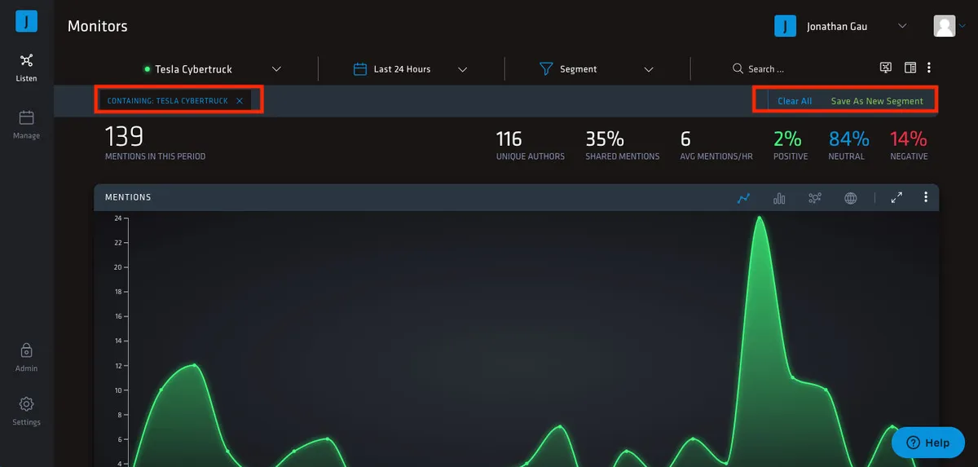Click the 35% Shared Mentions stat

[x=622, y=145]
